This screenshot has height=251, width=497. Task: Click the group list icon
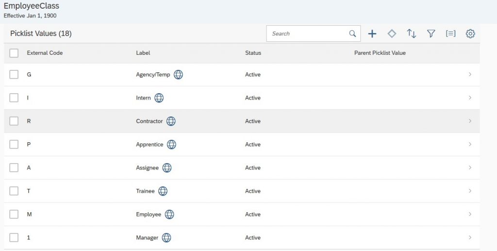pos(451,33)
